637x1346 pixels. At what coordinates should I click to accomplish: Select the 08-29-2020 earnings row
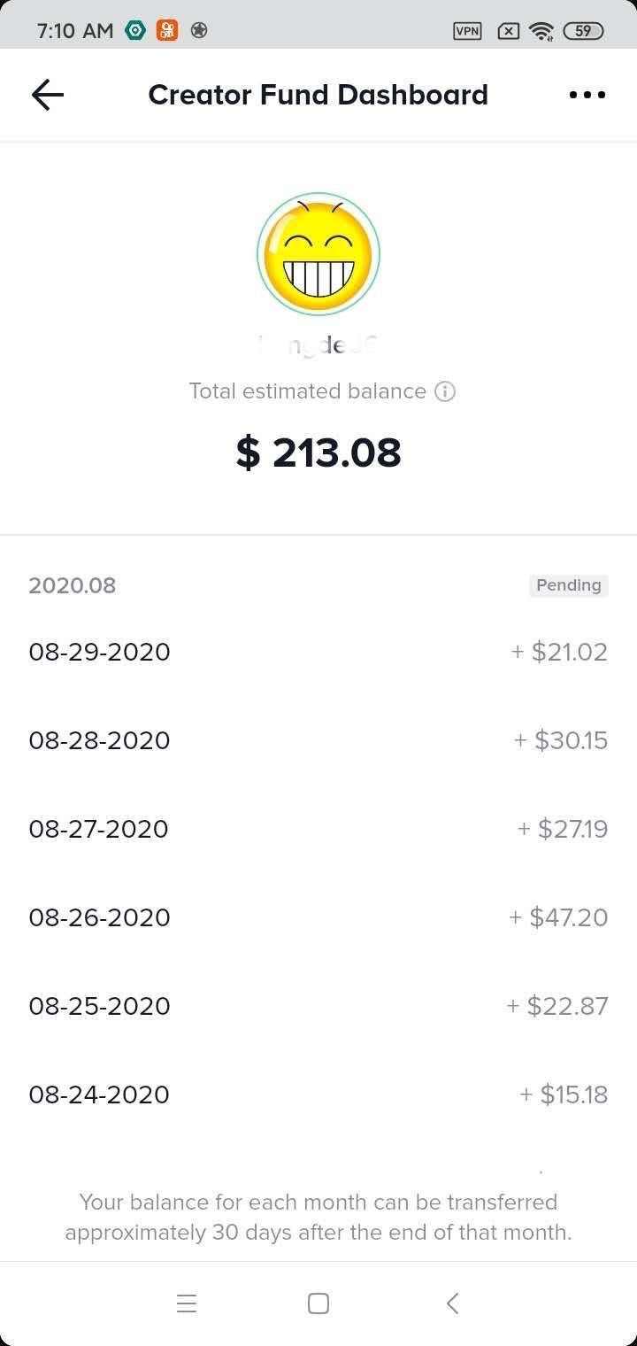(318, 653)
